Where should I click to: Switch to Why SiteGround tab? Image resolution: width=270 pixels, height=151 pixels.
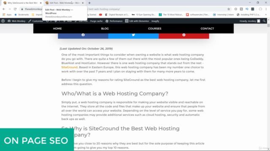point(22,3)
